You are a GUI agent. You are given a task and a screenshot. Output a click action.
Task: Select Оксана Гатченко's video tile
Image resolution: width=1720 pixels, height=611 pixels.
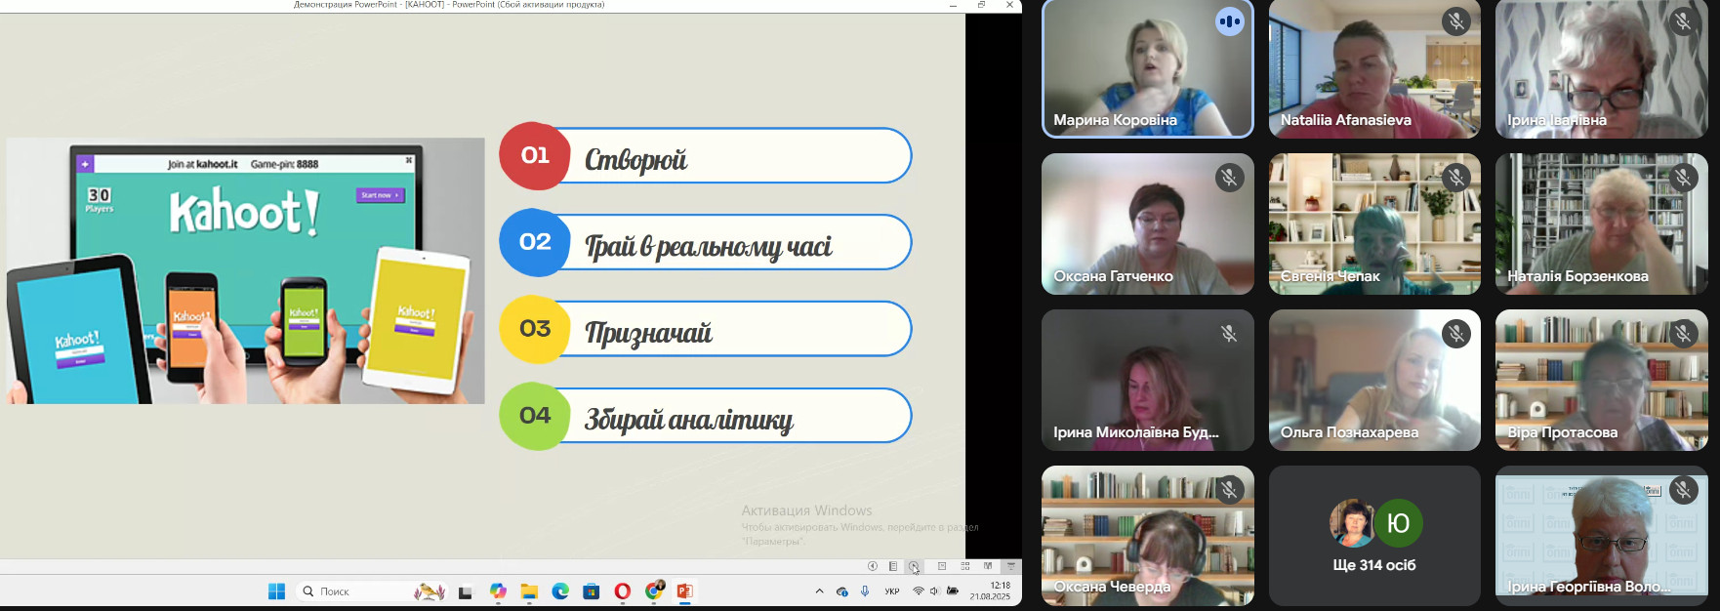click(1148, 224)
